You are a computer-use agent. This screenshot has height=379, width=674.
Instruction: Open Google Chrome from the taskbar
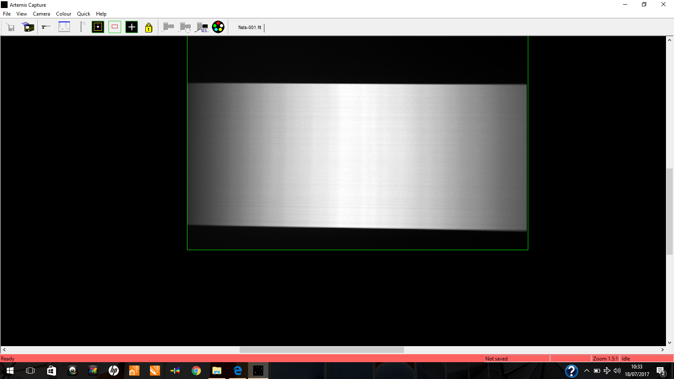(x=196, y=371)
